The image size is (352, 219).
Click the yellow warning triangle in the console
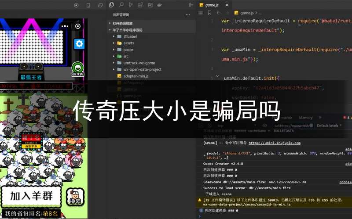pos(200,200)
